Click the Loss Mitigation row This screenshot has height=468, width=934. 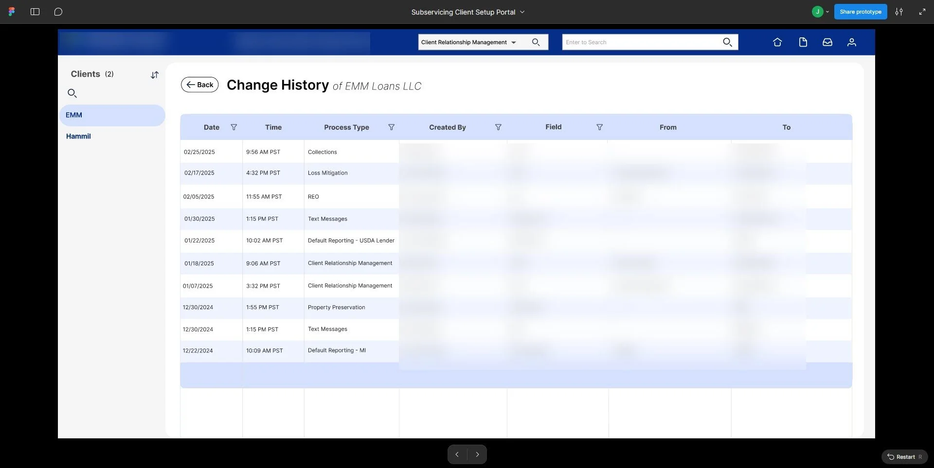coord(516,173)
